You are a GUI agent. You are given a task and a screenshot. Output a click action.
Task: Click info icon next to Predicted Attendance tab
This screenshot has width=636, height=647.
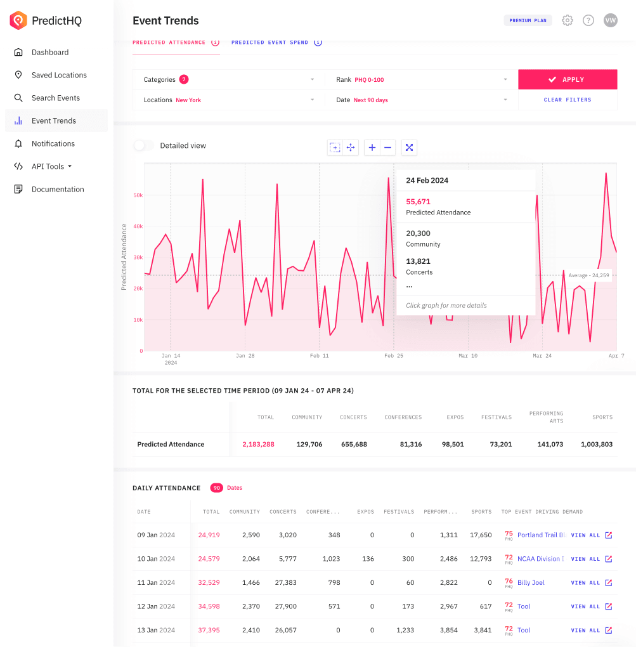tap(215, 42)
